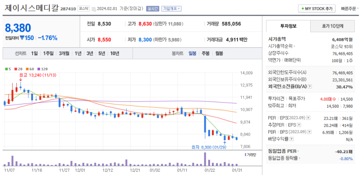
Task: Click the help icon next to PBR BPS(2023.09)
Action: click(310, 132)
